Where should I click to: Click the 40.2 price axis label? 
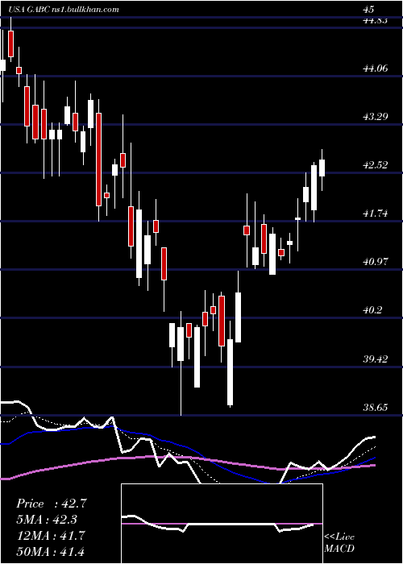pos(372,309)
